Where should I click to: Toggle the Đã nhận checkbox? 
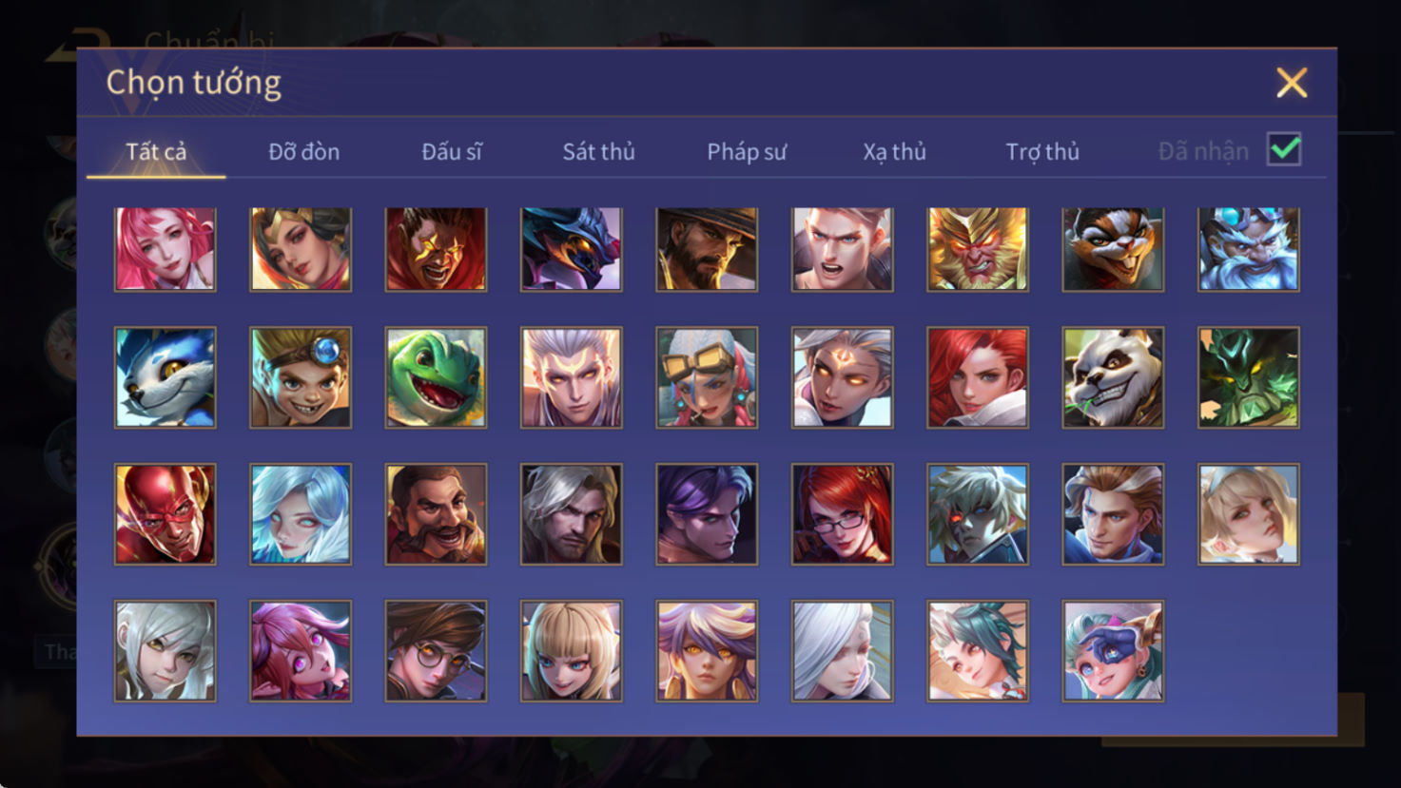click(x=1284, y=150)
